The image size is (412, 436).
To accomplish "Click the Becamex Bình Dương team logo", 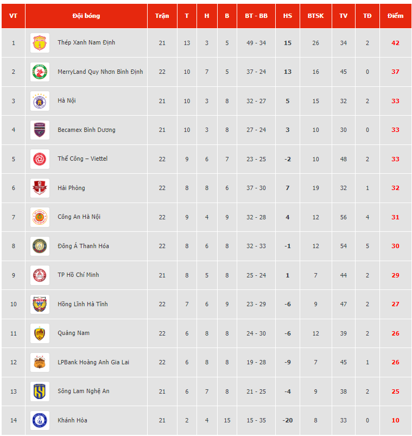I will 40,130.
